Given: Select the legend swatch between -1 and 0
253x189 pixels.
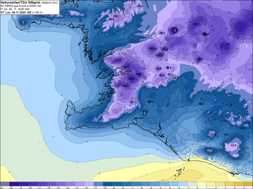Looking at the screenshot, I should point(192,184).
